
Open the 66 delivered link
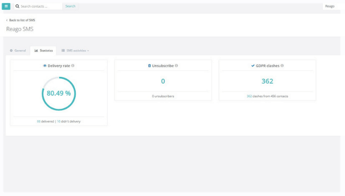tap(39, 121)
